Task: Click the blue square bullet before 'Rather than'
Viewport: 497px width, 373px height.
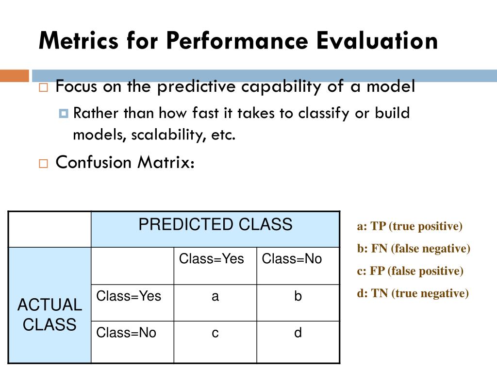Action: pyautogui.click(x=64, y=114)
